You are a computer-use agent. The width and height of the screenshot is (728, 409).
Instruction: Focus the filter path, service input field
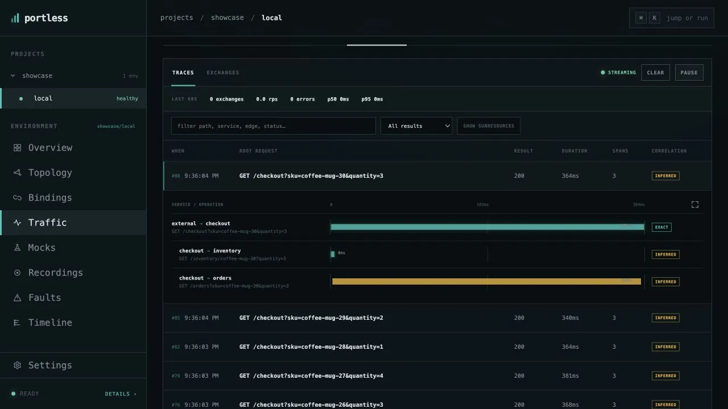[274, 126]
